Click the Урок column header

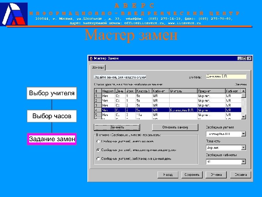pos(131,91)
